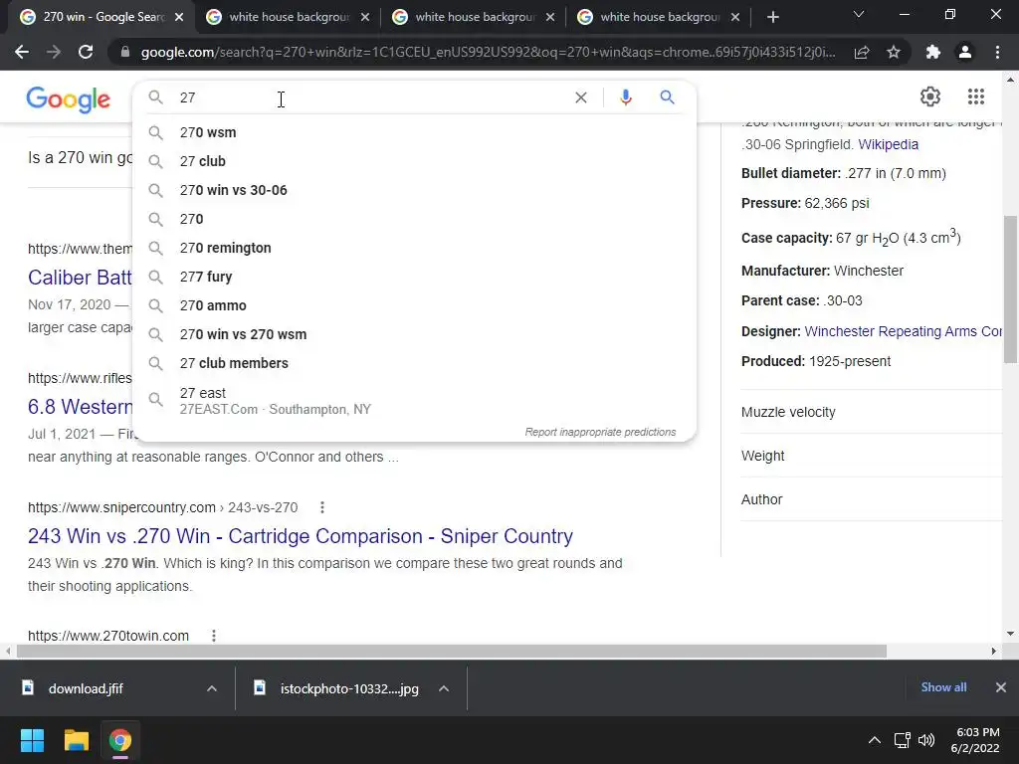Expand download.jfif options chevron
Screen dimensions: 1019x764
(x=212, y=688)
